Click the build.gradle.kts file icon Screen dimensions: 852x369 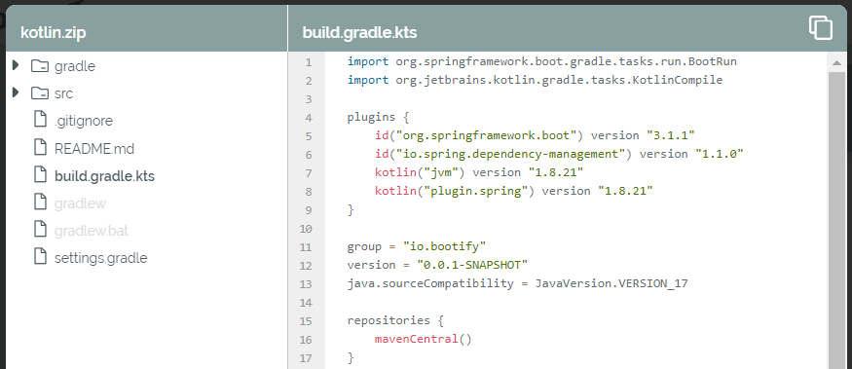40,174
